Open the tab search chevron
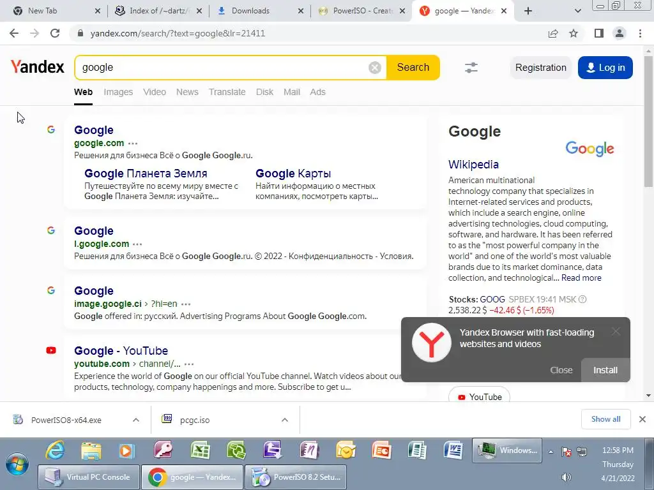This screenshot has width=654, height=490. [x=577, y=11]
